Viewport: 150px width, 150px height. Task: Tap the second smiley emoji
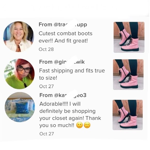pyautogui.click(x=87, y=125)
